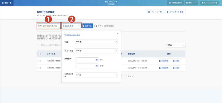
Task: Click the 検索する search button
Action: (x=88, y=26)
